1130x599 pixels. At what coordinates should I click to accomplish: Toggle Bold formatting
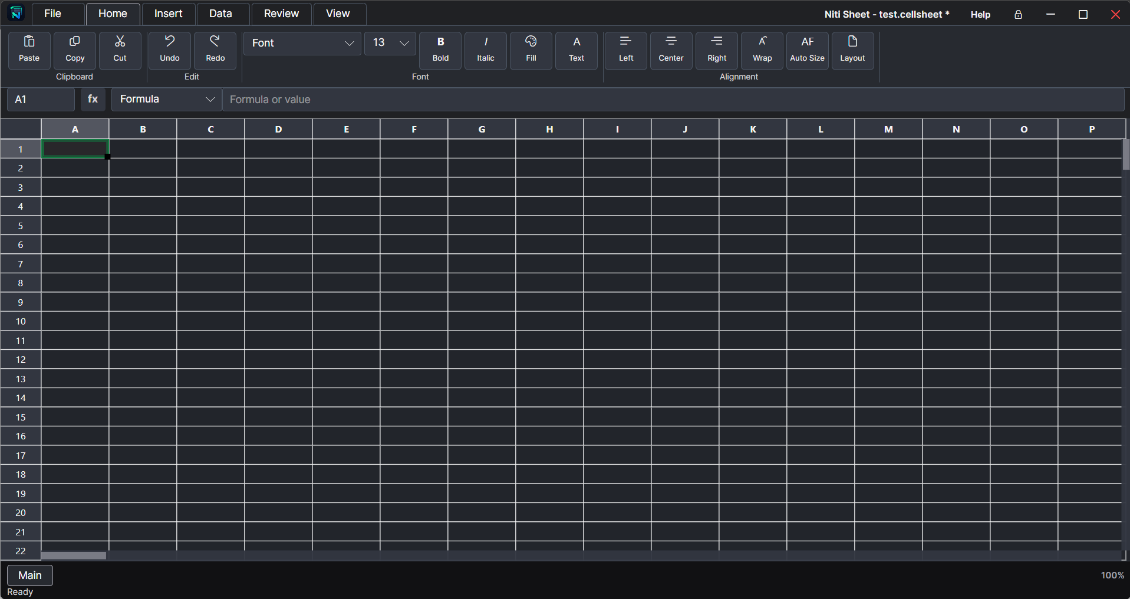click(440, 50)
